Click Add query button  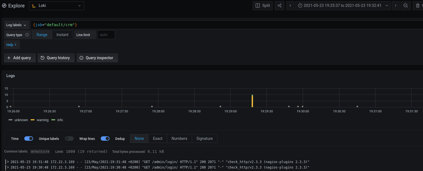pos(20,58)
